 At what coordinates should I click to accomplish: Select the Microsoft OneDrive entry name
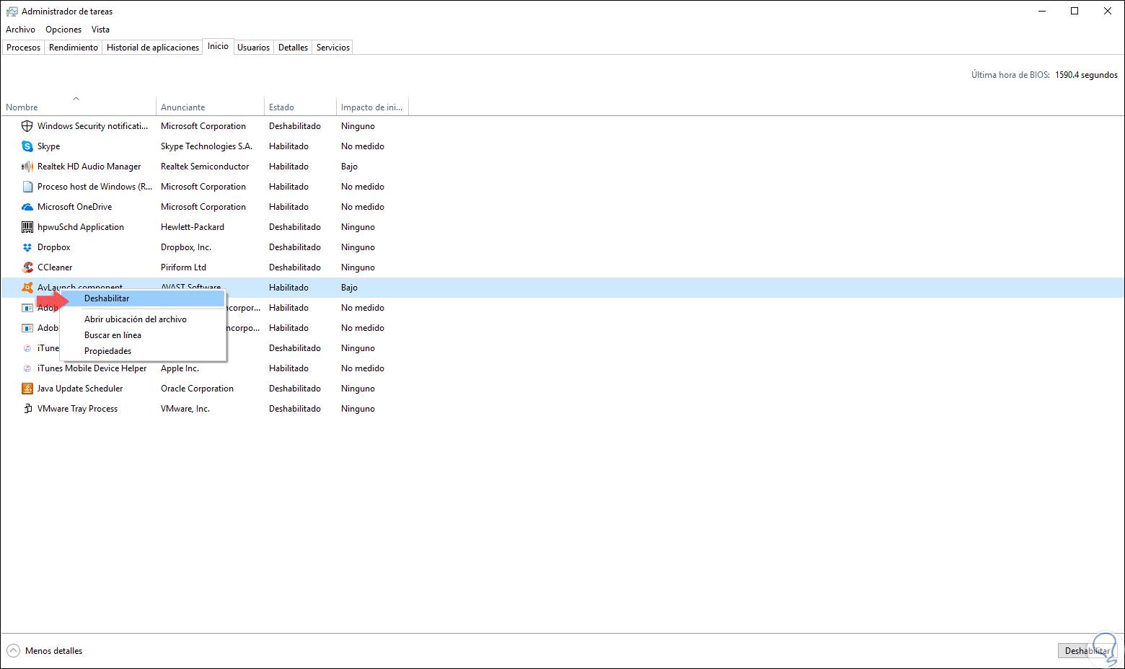(74, 207)
